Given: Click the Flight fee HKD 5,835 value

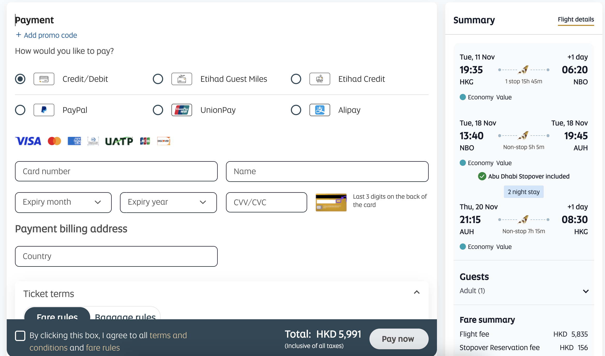Looking at the screenshot, I should 570,334.
